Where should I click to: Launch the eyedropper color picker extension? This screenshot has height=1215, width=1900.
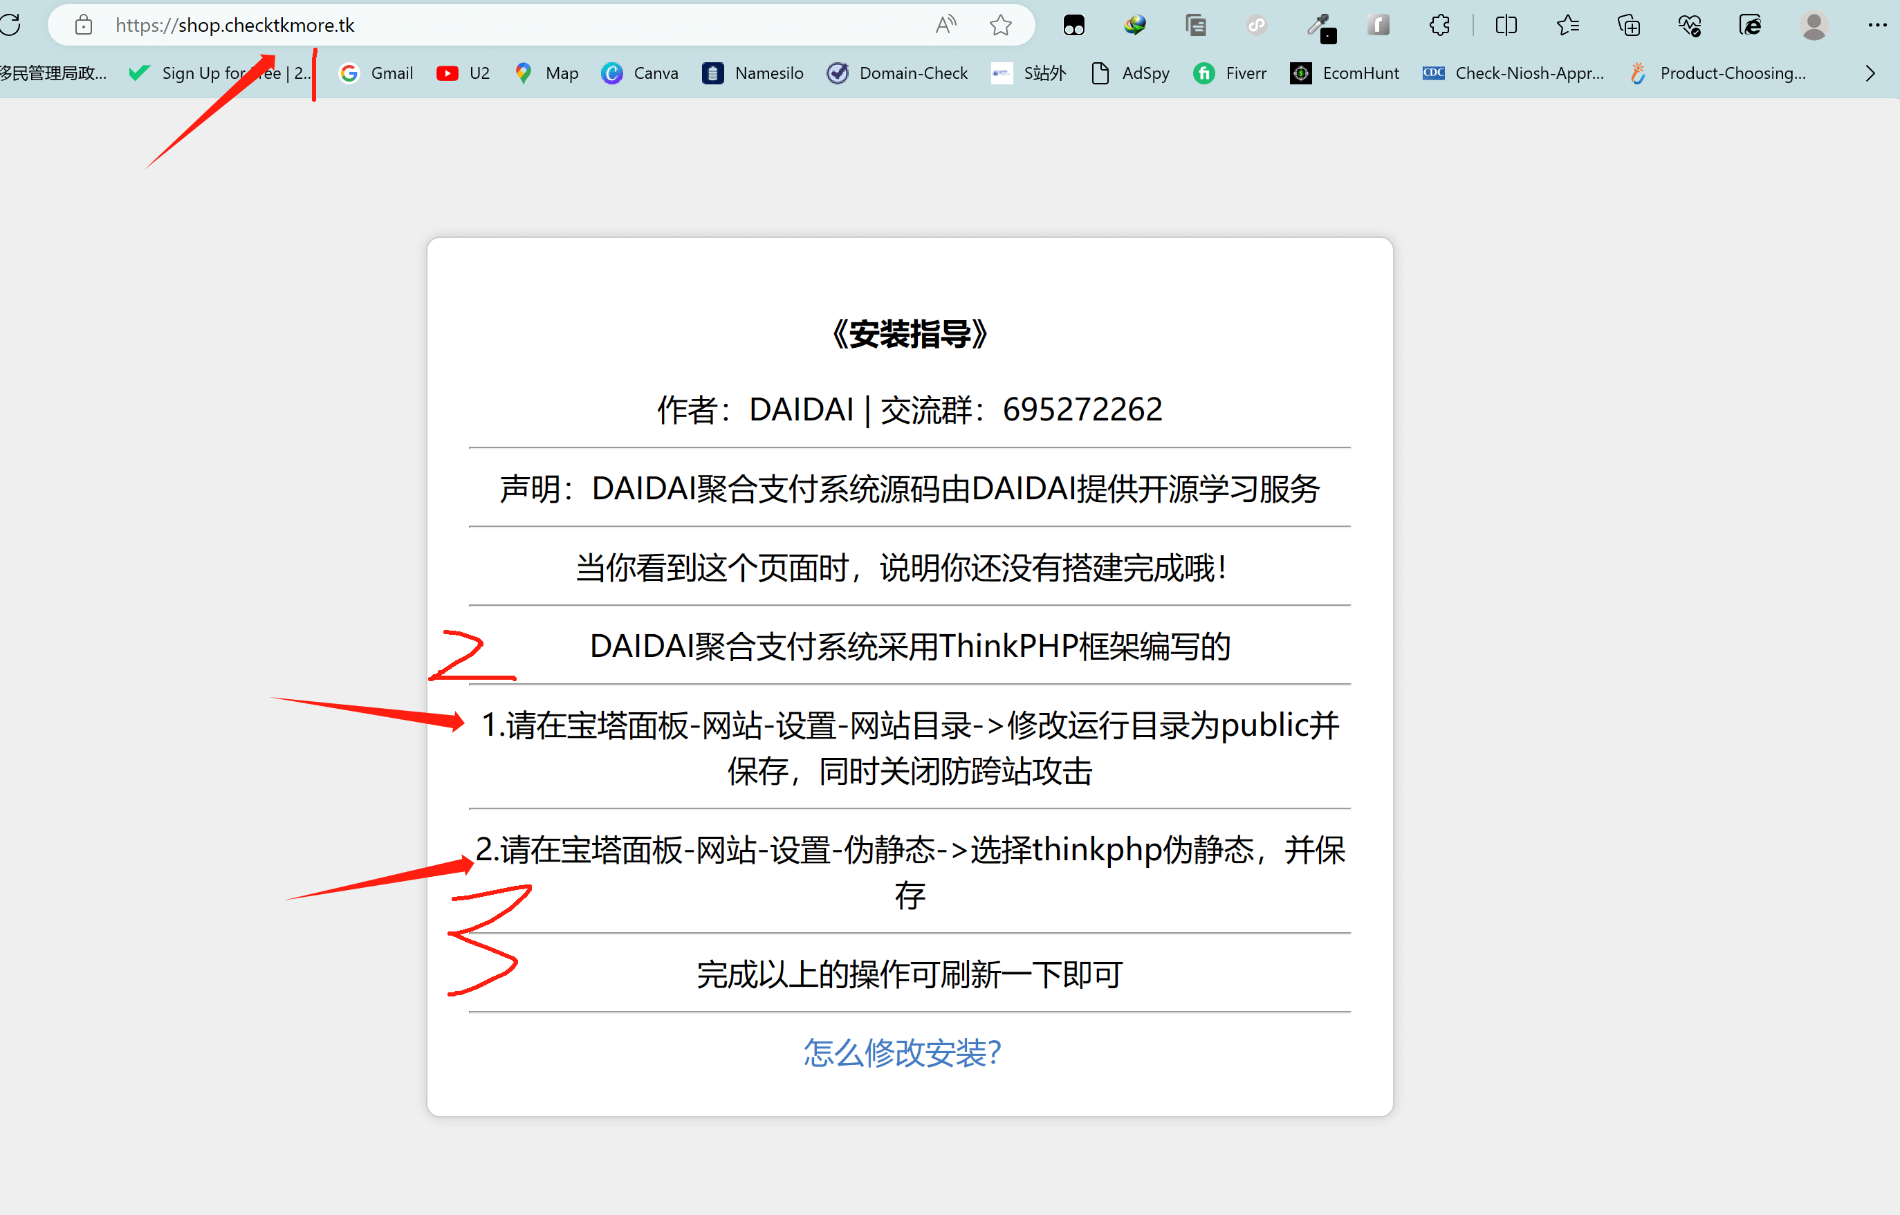(x=1320, y=27)
